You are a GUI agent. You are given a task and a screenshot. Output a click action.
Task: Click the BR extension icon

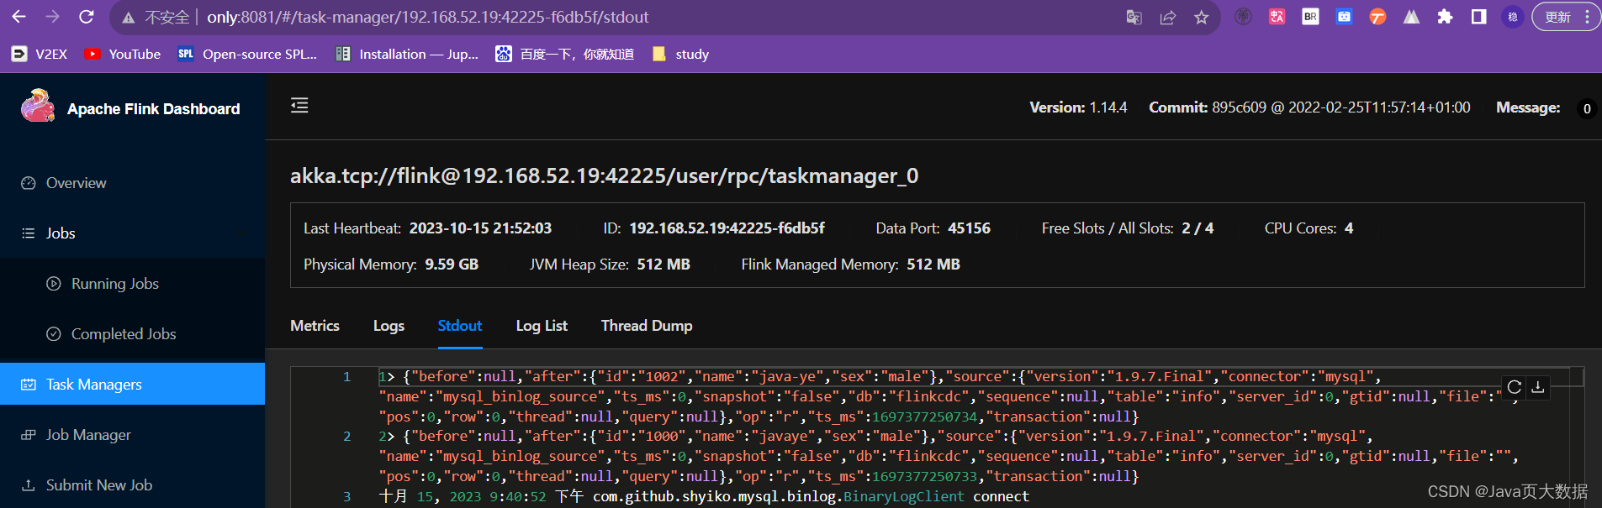tap(1310, 17)
